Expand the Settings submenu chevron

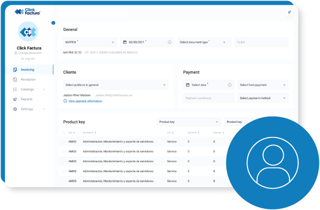coord(44,109)
